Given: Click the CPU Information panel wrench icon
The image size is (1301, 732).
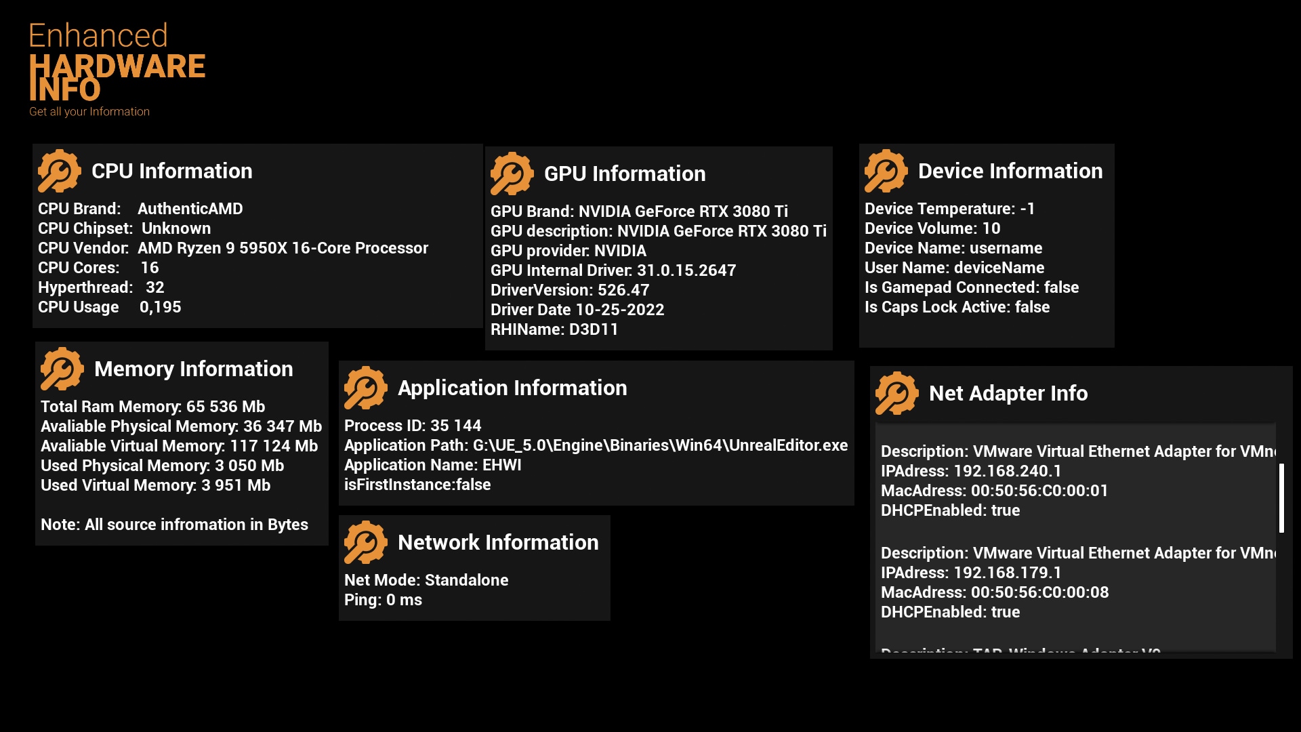Looking at the screenshot, I should coord(60,171).
